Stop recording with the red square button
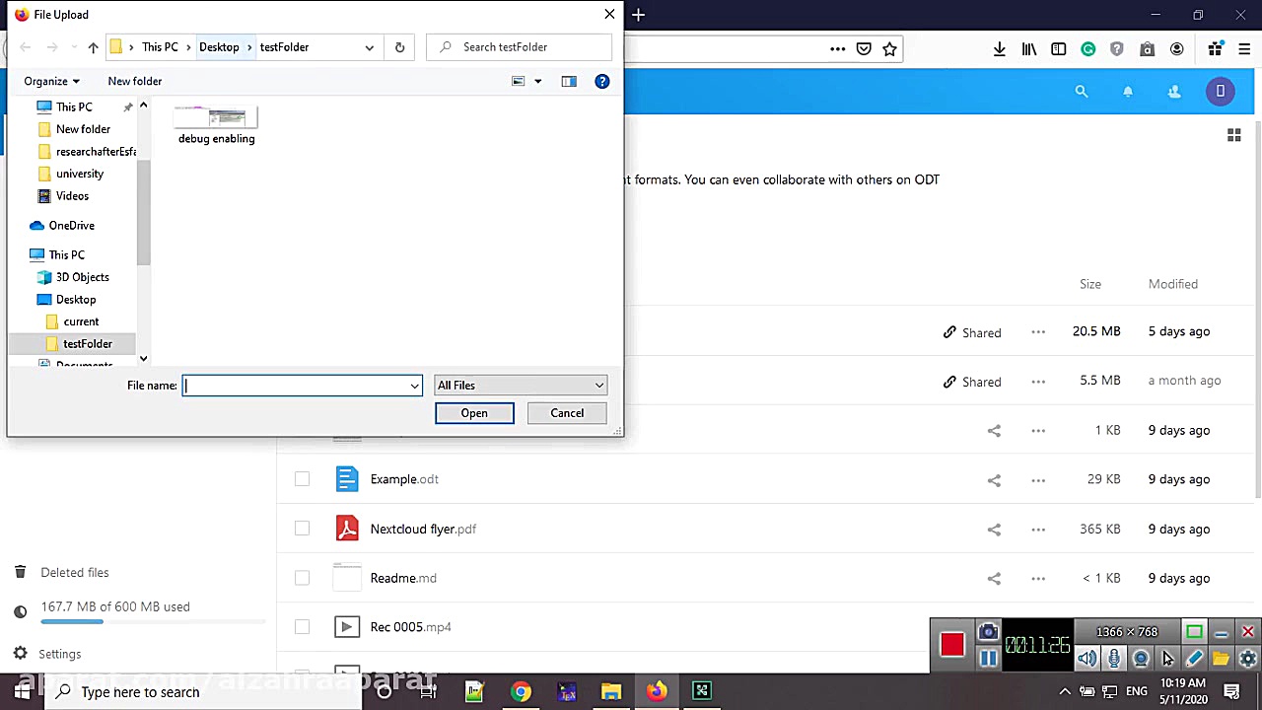1262x710 pixels. (951, 645)
